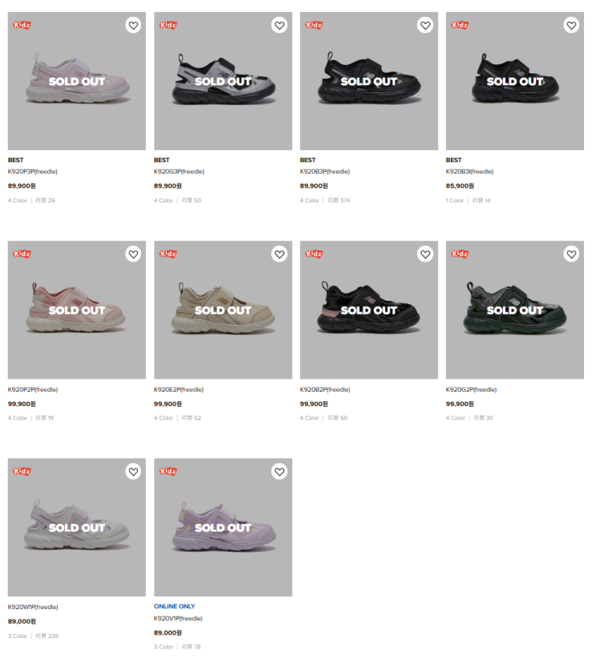
Task: Like the beige K920E2P shoe
Action: (279, 254)
